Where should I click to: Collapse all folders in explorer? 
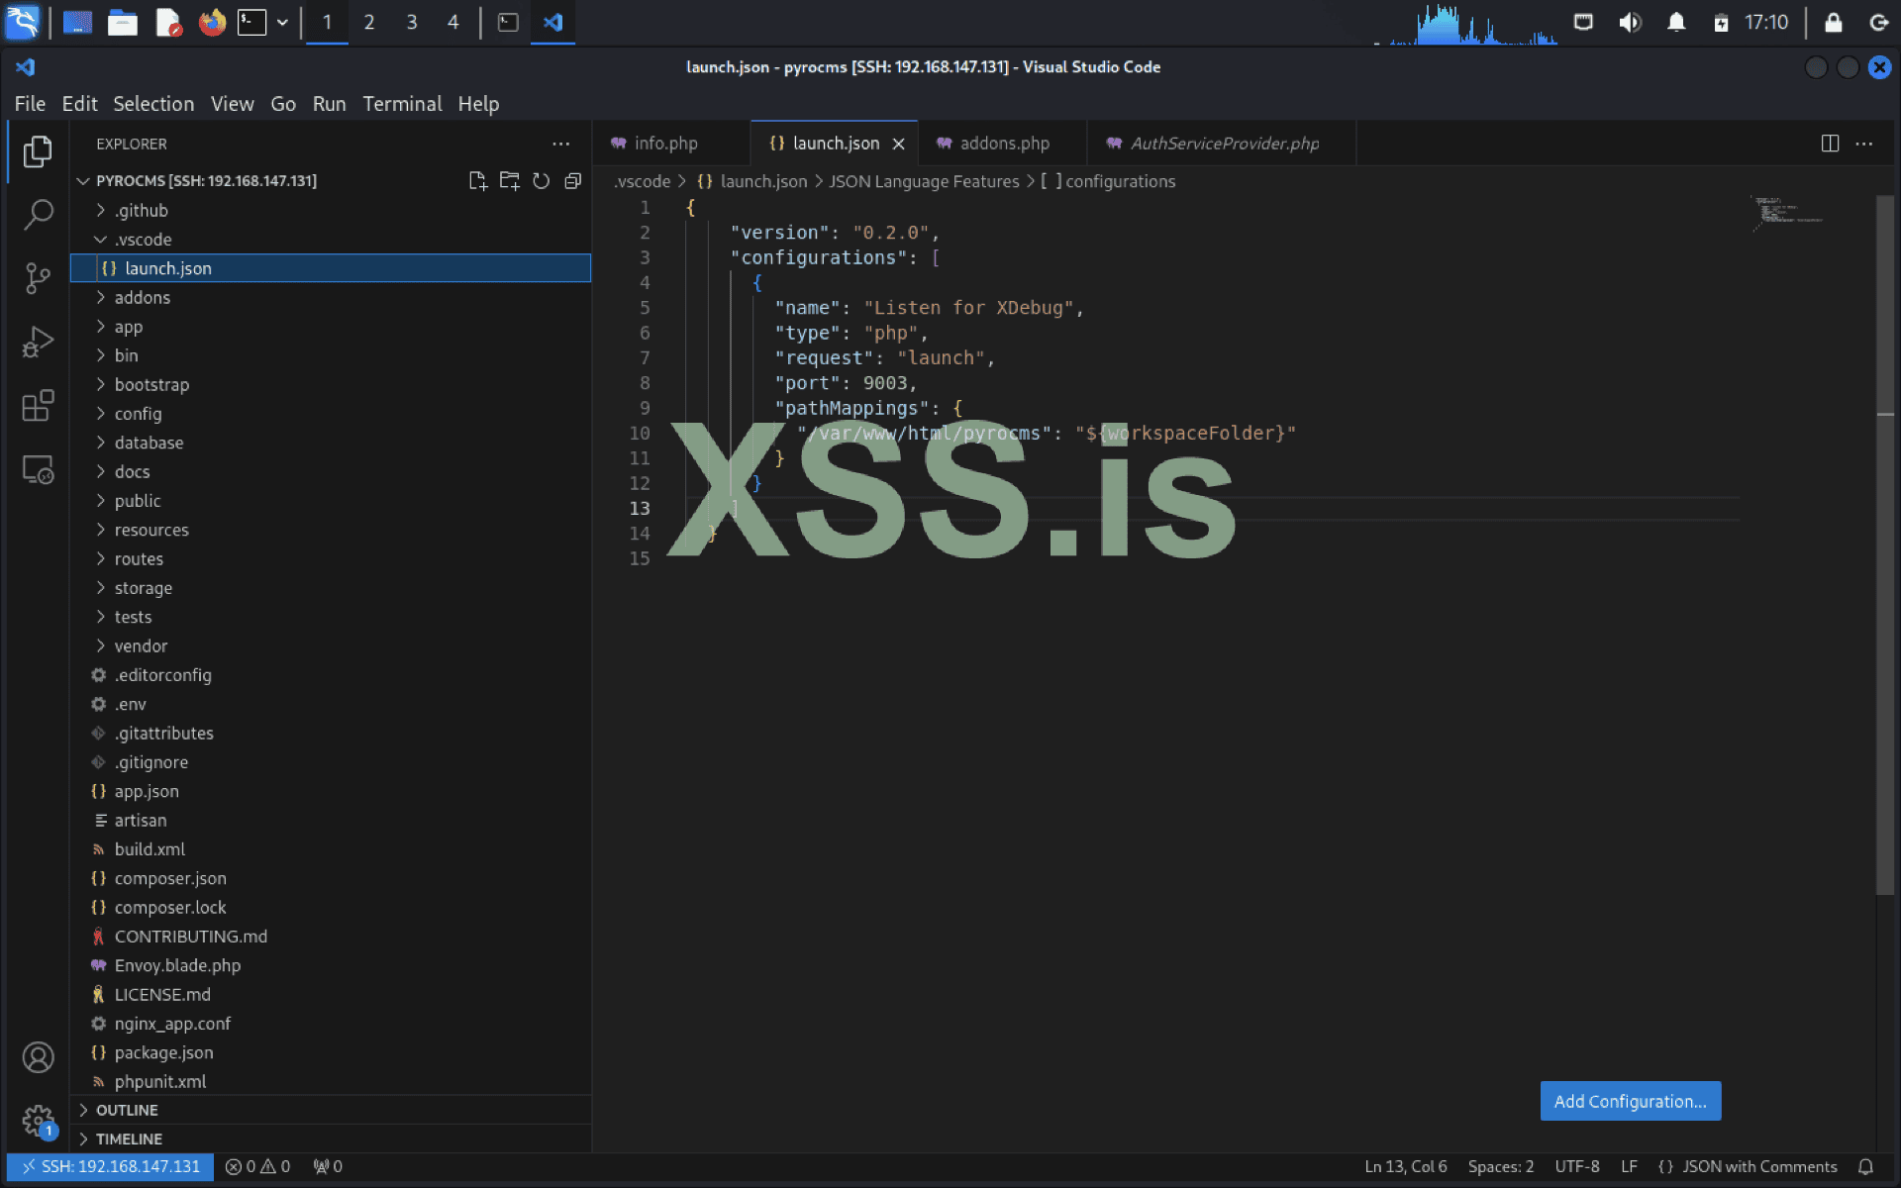[572, 181]
